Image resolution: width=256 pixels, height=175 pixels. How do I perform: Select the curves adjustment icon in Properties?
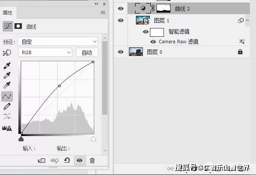pos(8,26)
